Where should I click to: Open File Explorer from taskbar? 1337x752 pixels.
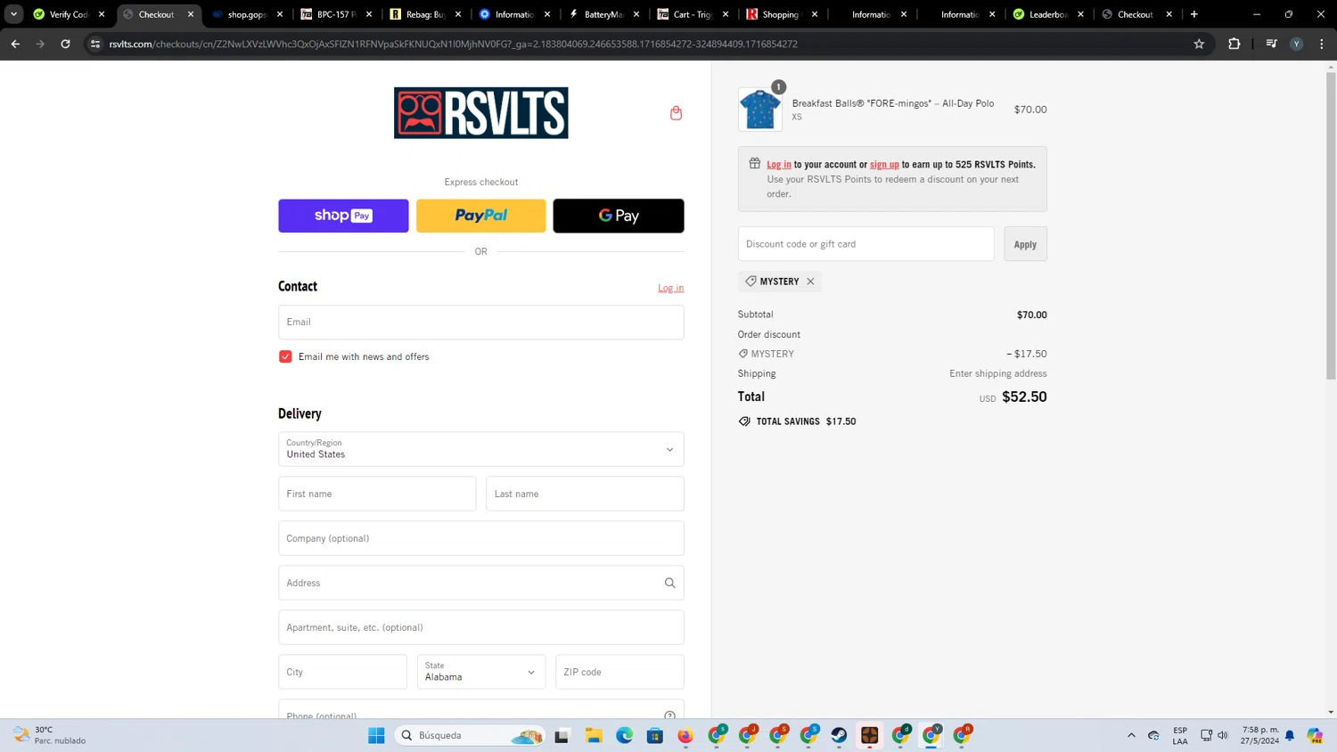(594, 735)
